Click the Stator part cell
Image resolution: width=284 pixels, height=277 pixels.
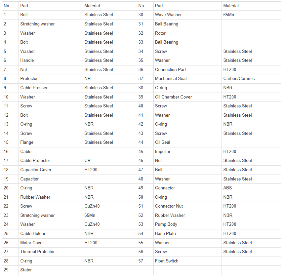[51, 270]
